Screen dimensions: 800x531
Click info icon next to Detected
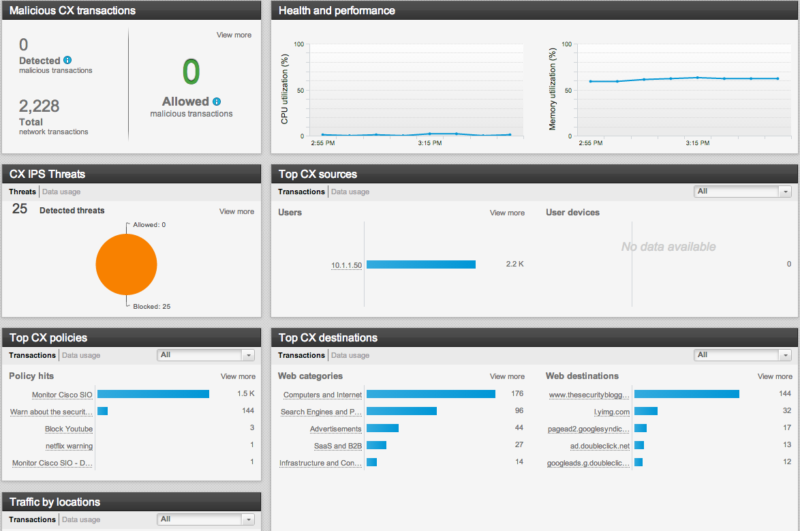click(67, 60)
